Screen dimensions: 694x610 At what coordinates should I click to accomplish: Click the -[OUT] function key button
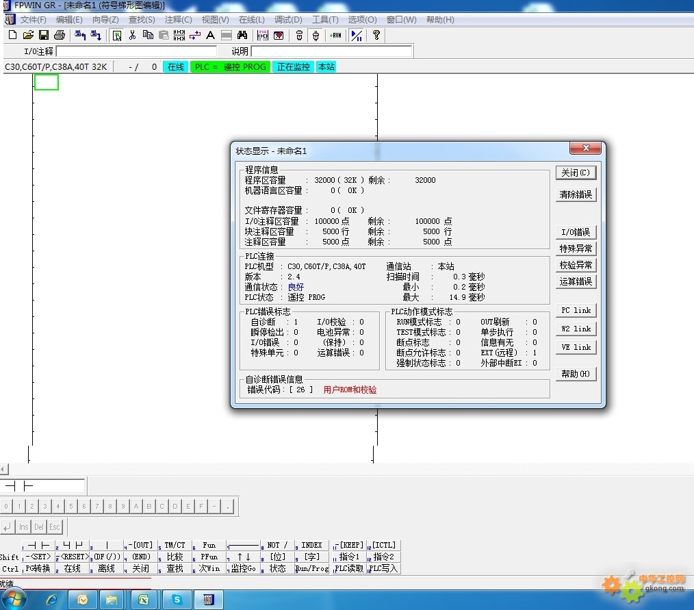tap(141, 546)
